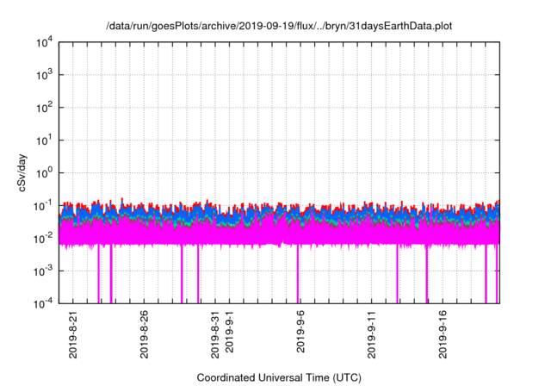Click the 10^-4 y-axis tick label
Image resolution: width=551 pixels, height=386 pixels.
pos(43,303)
